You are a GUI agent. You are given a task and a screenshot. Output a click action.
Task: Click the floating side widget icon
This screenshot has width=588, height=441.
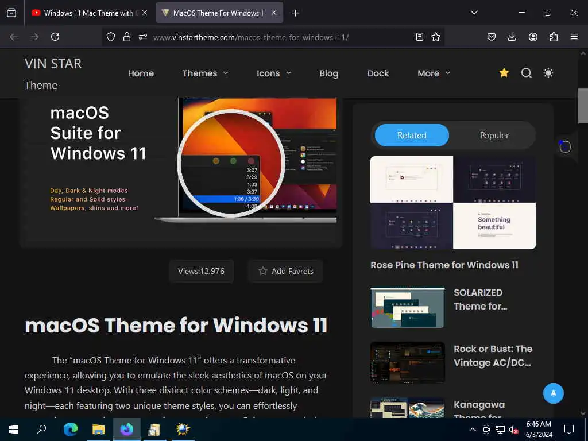pos(564,146)
